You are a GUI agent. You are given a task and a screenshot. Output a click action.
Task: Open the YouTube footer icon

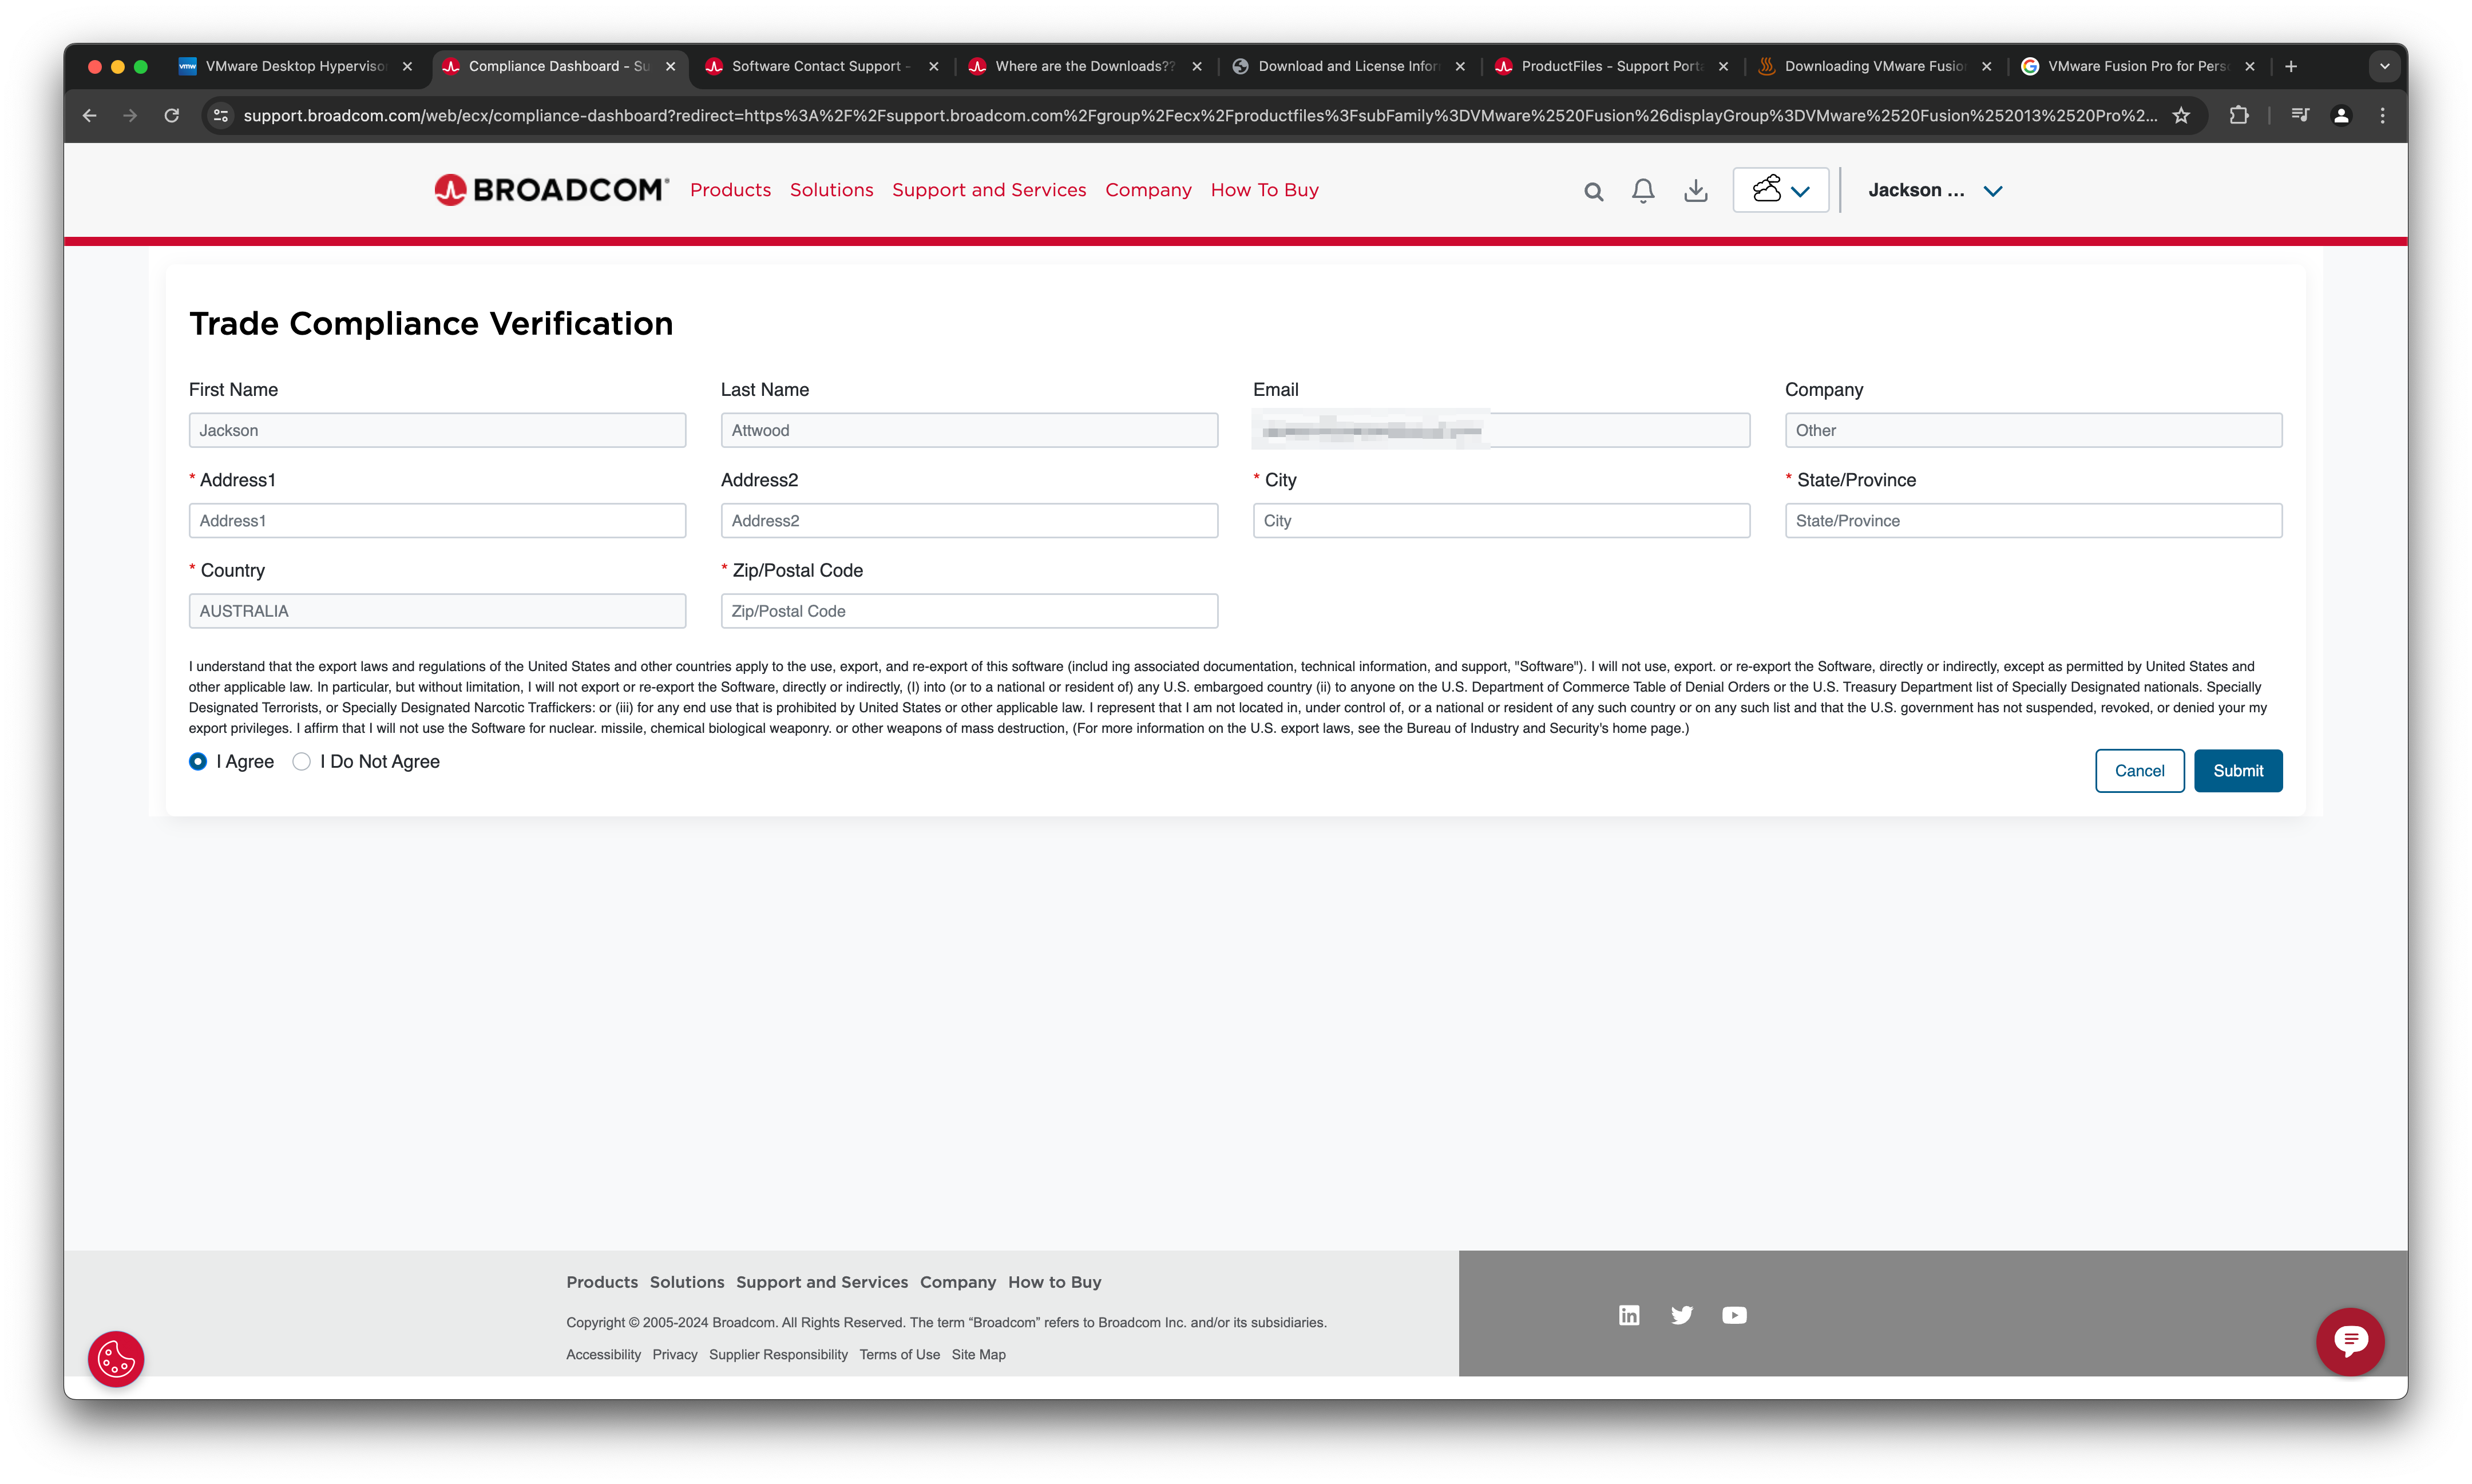[x=1734, y=1315]
